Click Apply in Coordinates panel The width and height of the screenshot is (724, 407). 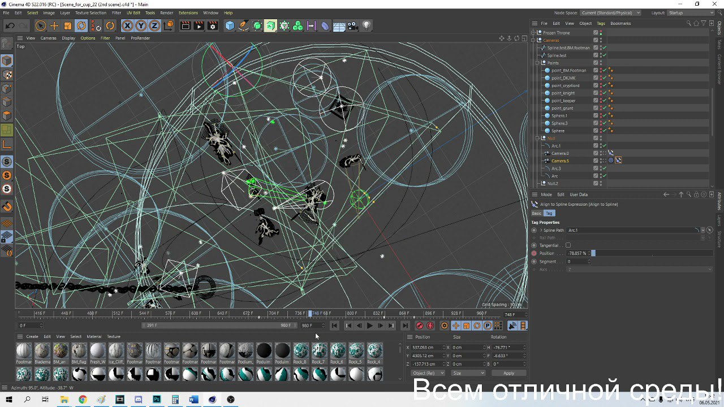coord(508,373)
